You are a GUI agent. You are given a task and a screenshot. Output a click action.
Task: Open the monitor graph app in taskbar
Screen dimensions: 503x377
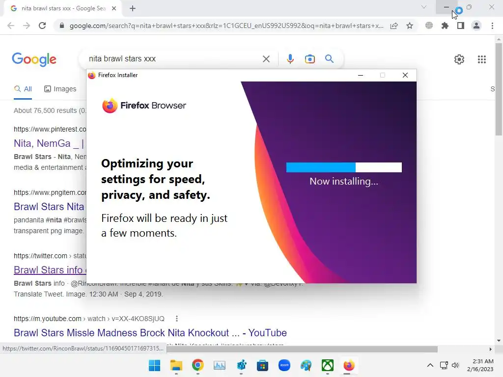[220, 365]
